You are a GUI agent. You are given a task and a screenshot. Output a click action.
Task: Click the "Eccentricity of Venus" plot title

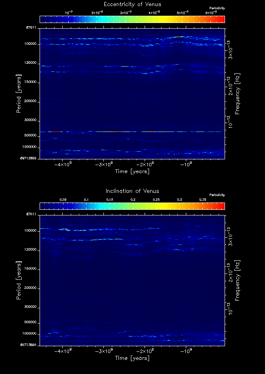click(x=132, y=4)
